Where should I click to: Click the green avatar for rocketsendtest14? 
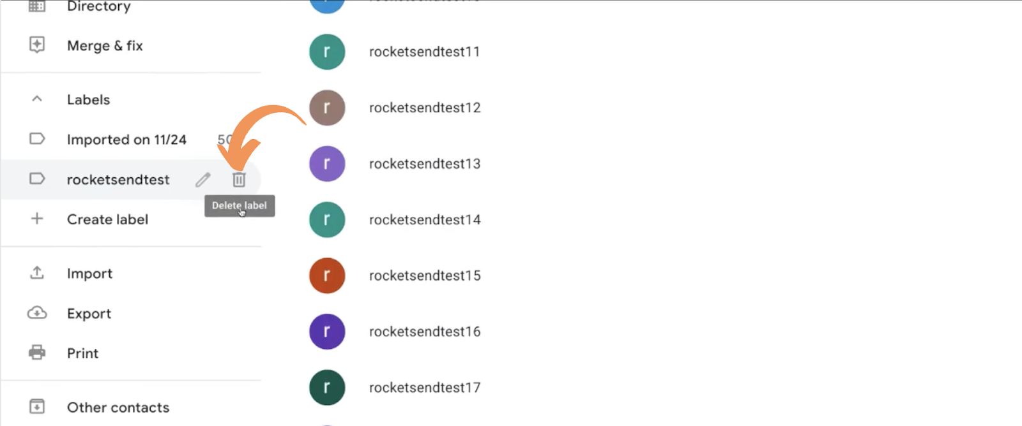[x=327, y=219]
